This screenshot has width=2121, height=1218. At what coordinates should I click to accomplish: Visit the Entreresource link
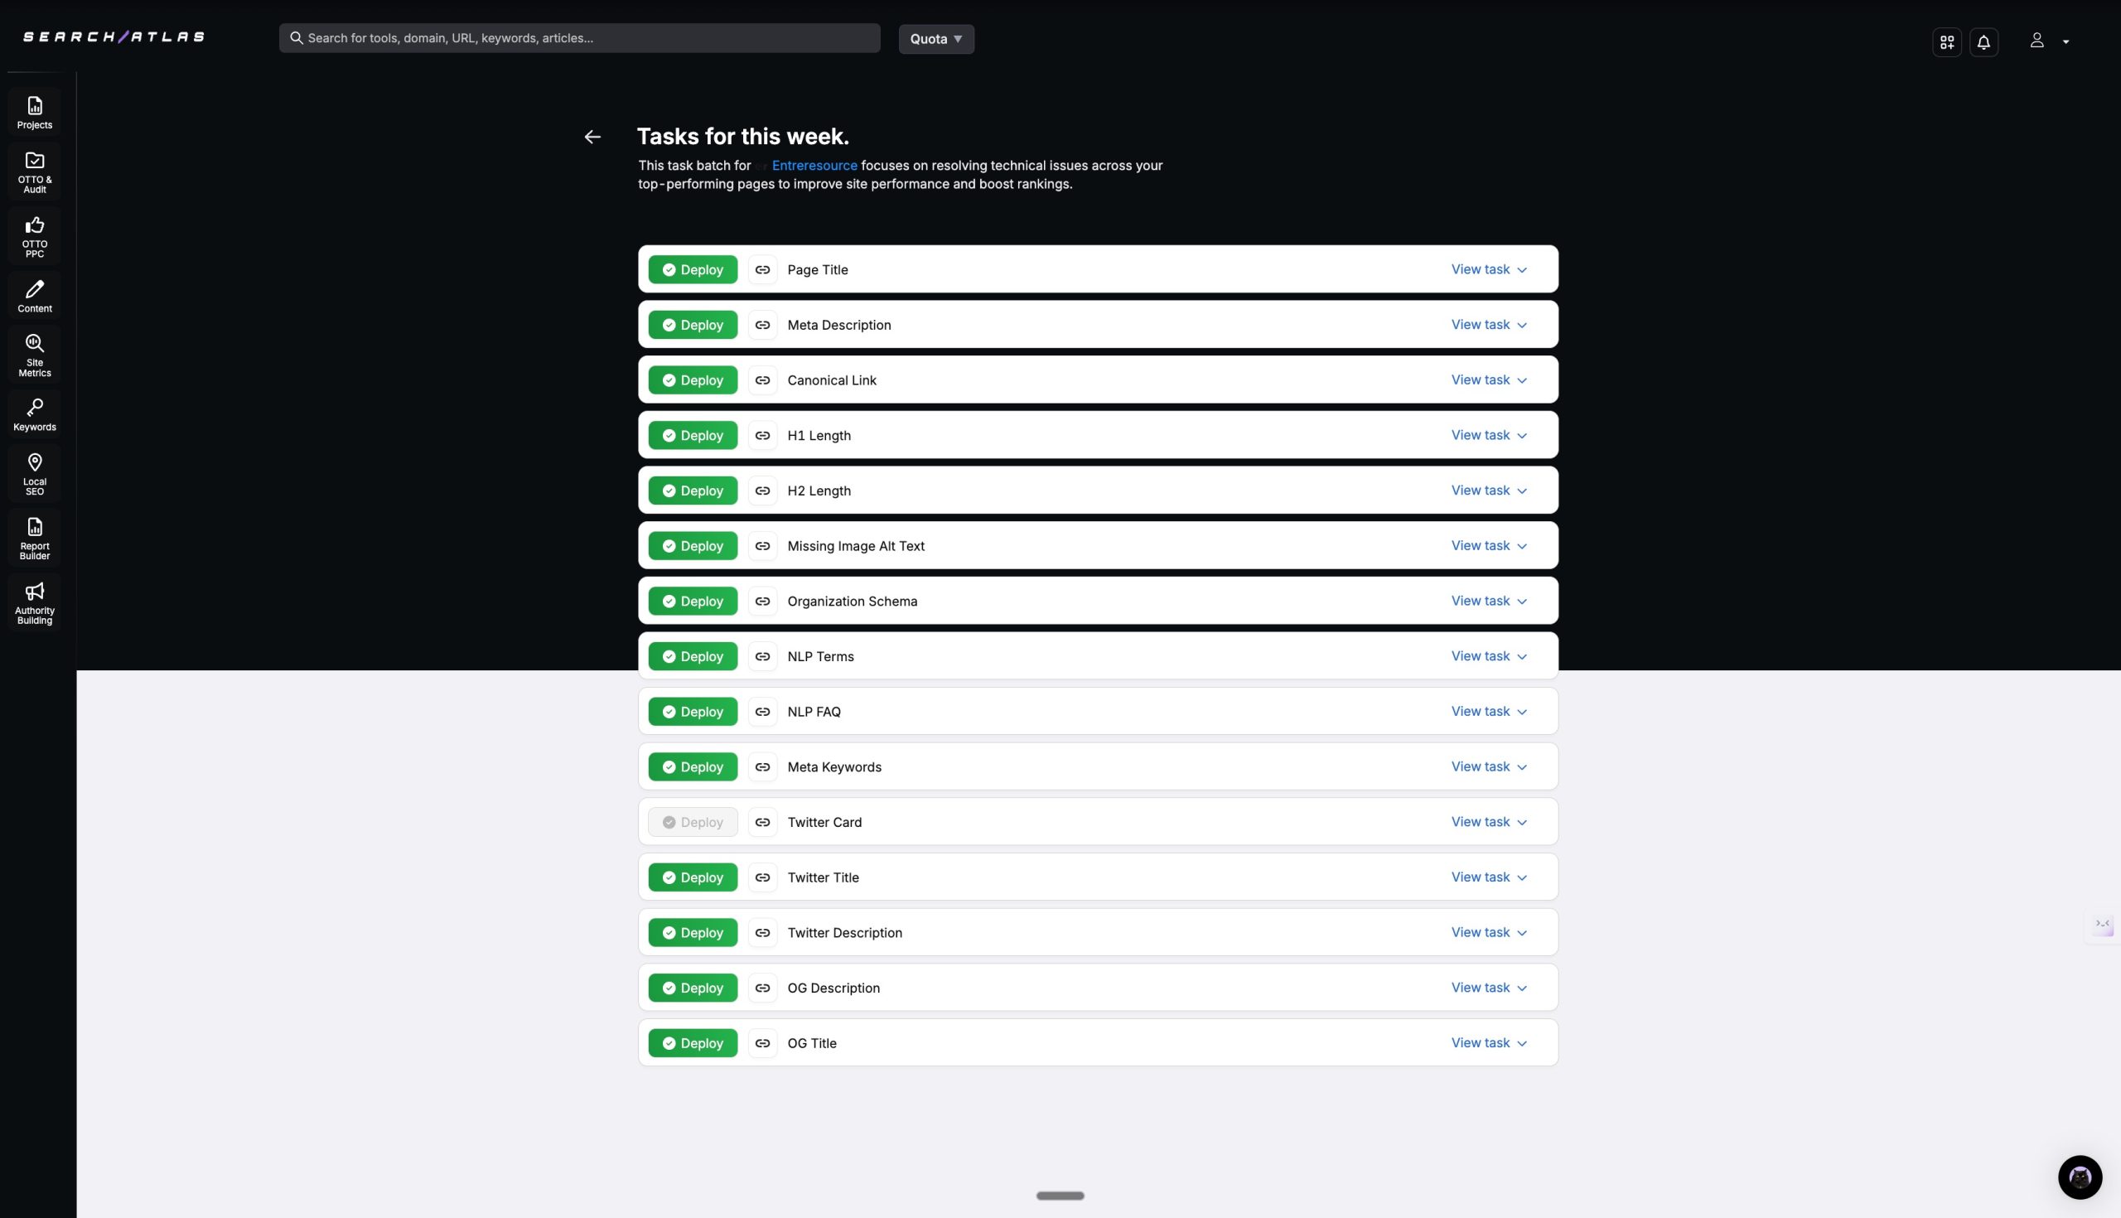[814, 165]
